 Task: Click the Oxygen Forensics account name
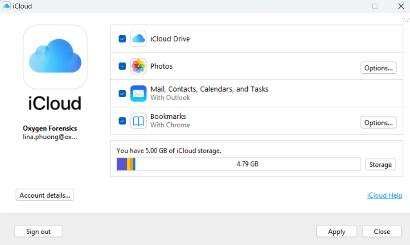click(x=49, y=128)
